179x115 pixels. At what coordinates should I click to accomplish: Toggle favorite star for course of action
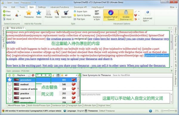tap(10, 89)
